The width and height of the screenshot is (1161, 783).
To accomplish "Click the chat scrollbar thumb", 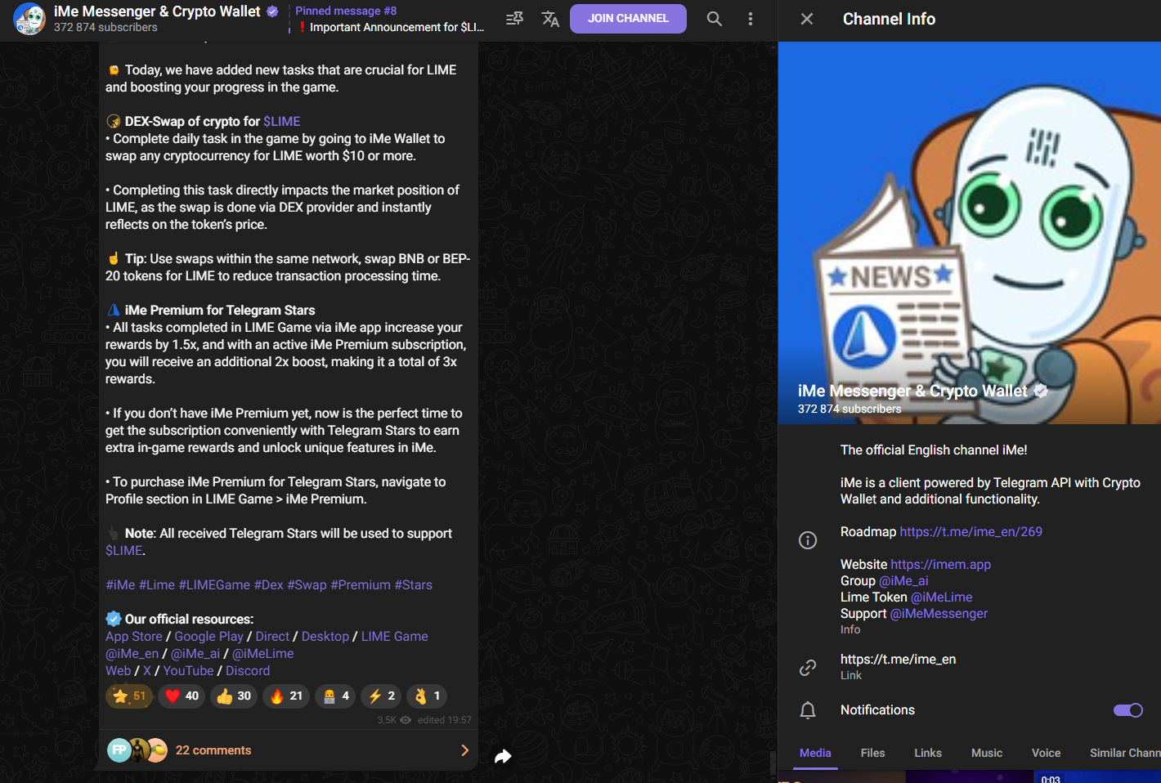I will click(773, 763).
